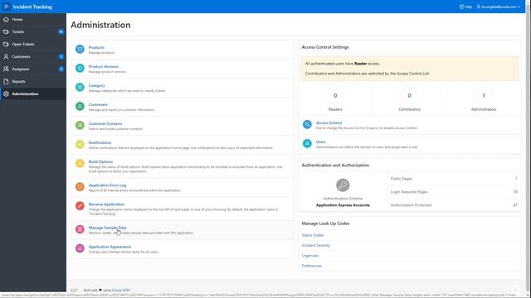Click the red Rename Application icon
Viewport: 531px width, 298px height.
pyautogui.click(x=80, y=206)
